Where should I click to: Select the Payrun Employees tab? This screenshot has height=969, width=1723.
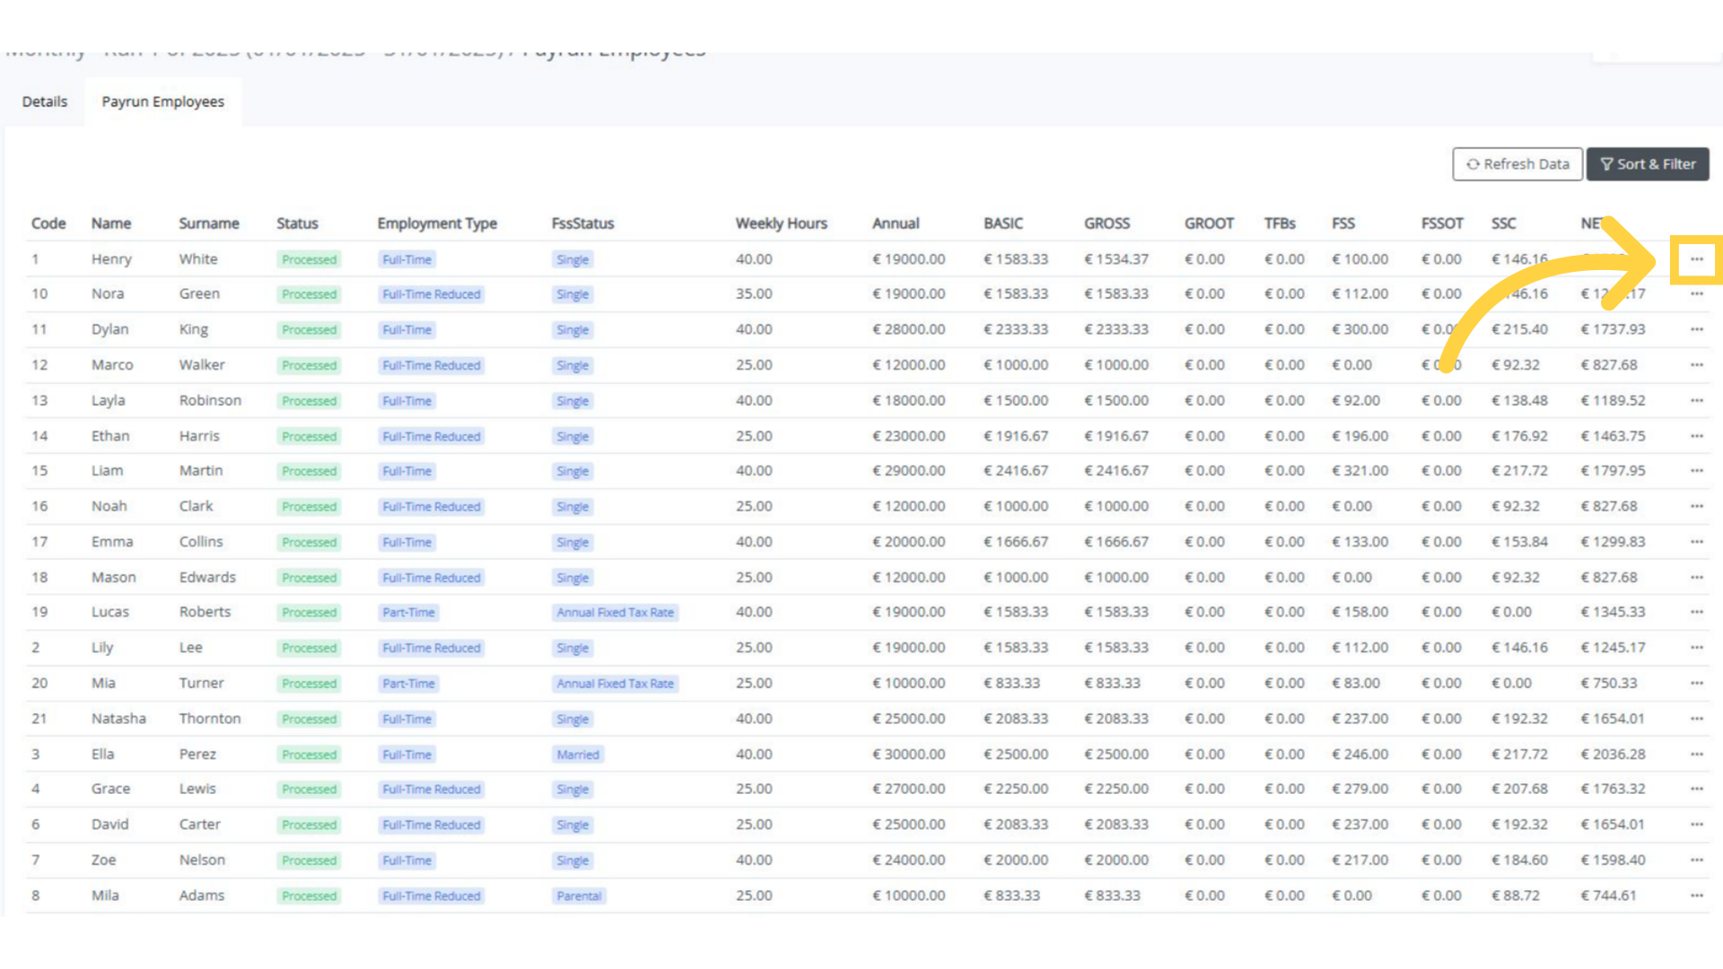pos(162,101)
